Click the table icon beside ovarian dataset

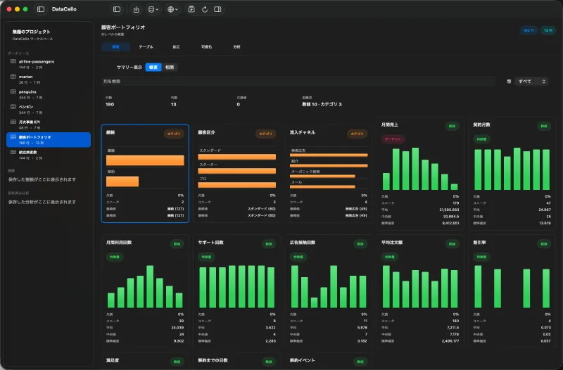click(13, 77)
